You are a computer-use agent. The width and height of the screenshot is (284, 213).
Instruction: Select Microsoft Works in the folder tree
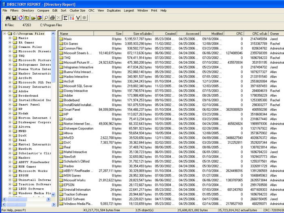pos(33,171)
